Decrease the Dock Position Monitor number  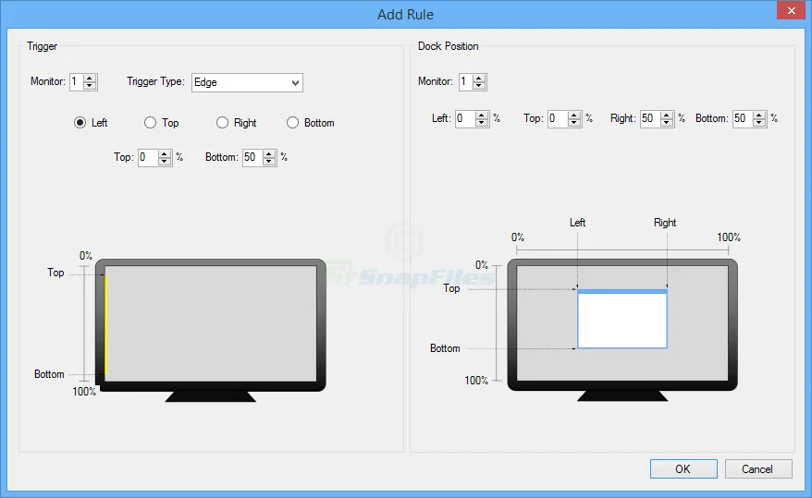pyautogui.click(x=479, y=85)
